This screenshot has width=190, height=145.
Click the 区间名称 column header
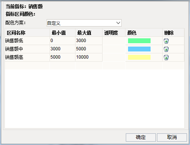[x=27, y=33]
